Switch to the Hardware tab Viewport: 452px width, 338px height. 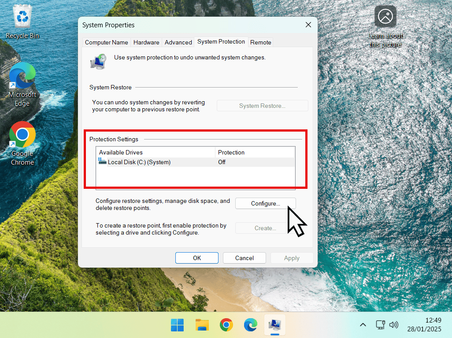coord(146,42)
